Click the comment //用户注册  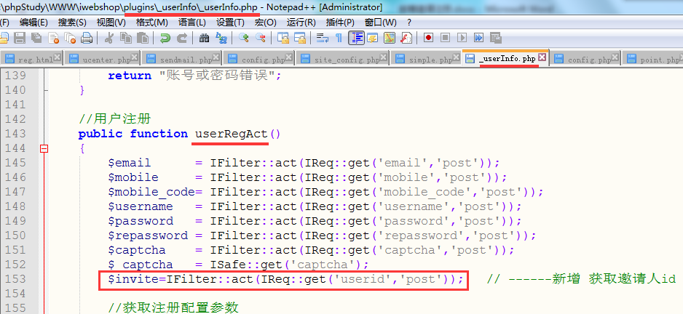click(115, 118)
